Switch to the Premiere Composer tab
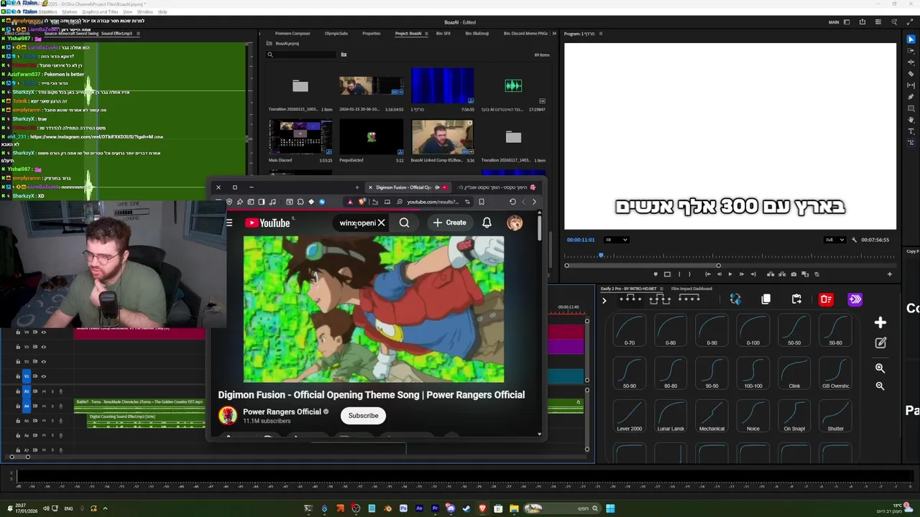Viewport: 920px width, 517px height. [293, 34]
